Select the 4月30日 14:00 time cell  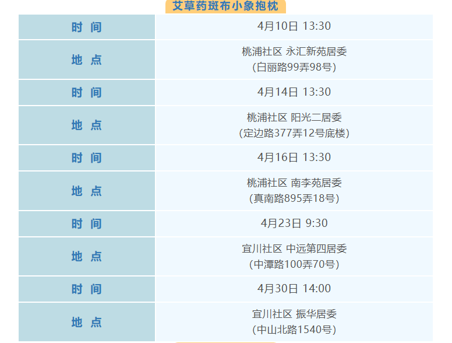[x=294, y=289]
